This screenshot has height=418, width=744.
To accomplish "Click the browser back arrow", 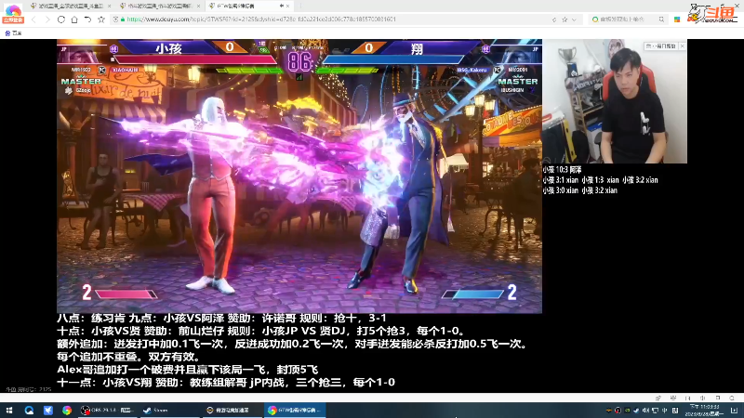I will point(33,20).
